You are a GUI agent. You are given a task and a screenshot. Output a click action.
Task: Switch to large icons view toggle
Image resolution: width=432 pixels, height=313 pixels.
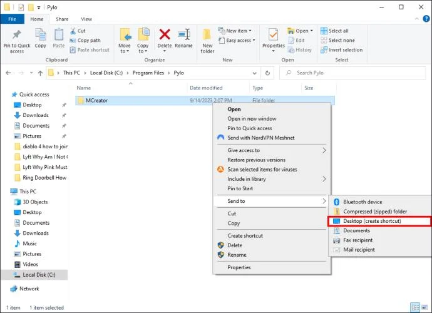pyautogui.click(x=424, y=307)
